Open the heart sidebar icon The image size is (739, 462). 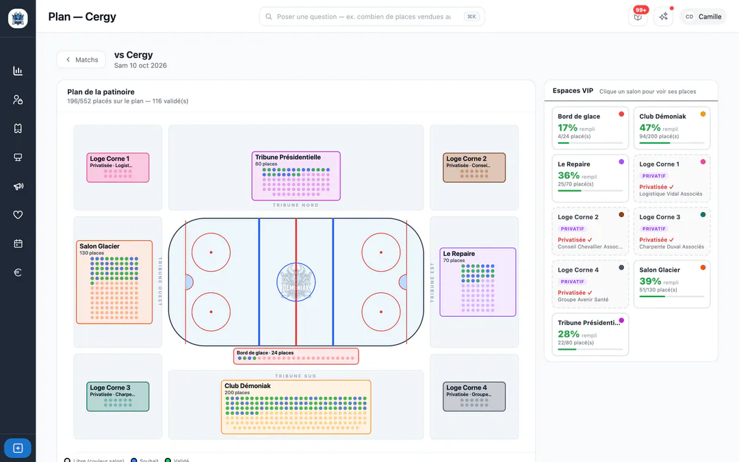click(18, 215)
